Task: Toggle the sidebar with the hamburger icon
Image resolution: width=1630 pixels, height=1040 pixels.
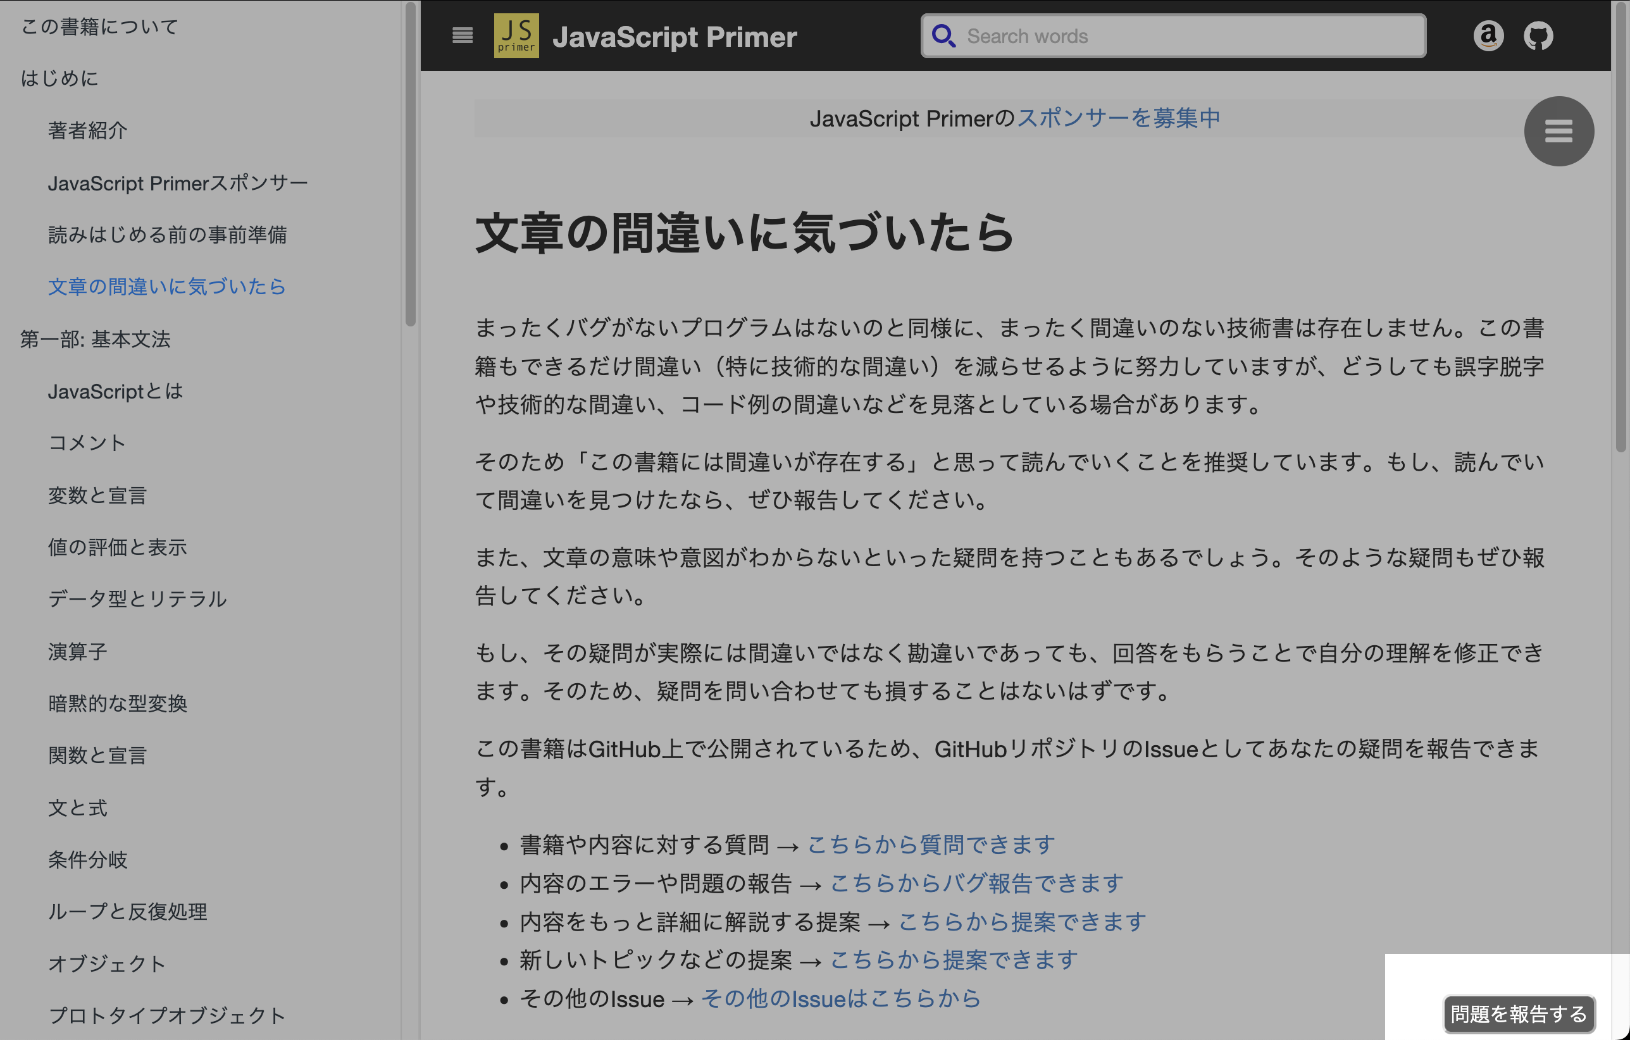Action: (x=463, y=35)
